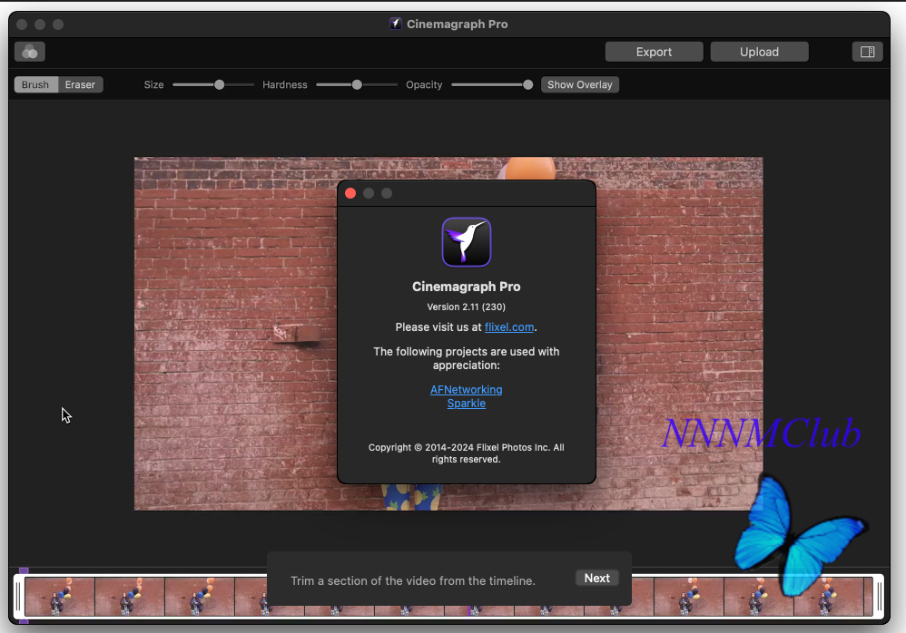This screenshot has width=906, height=633.
Task: Select the first timeline frame thumbnail
Action: (60, 597)
